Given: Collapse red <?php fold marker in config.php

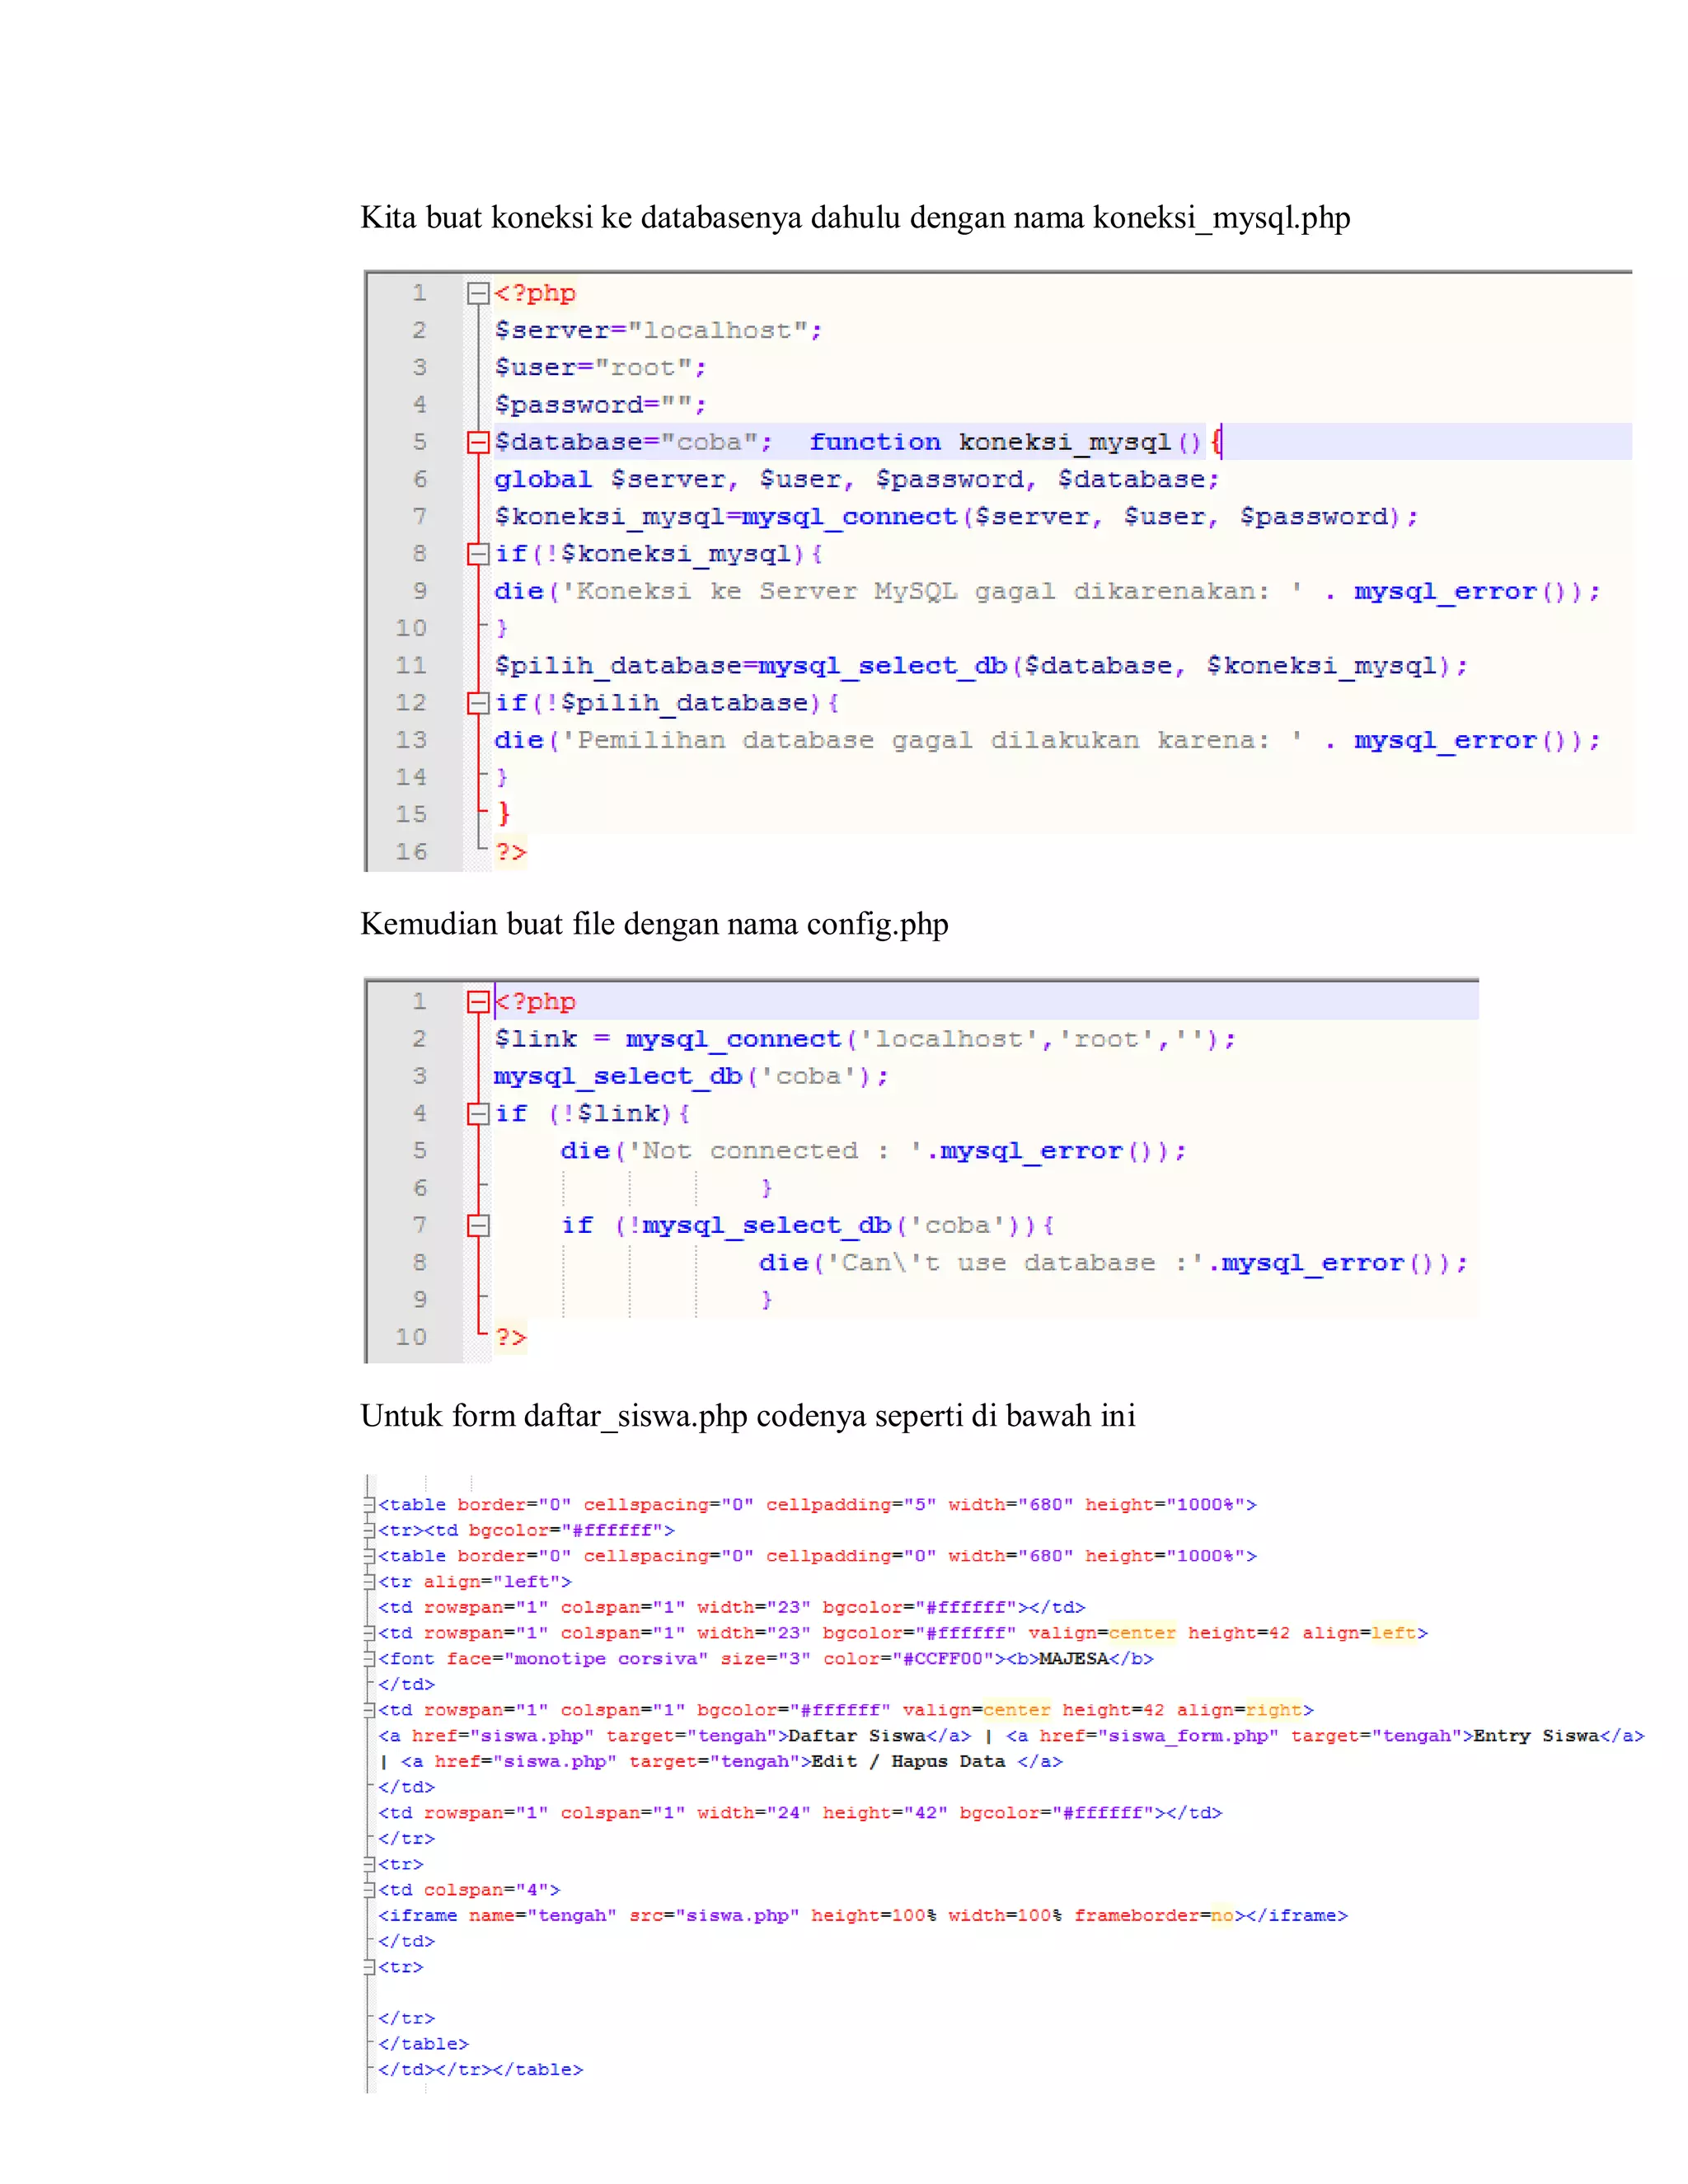Looking at the screenshot, I should (478, 1002).
